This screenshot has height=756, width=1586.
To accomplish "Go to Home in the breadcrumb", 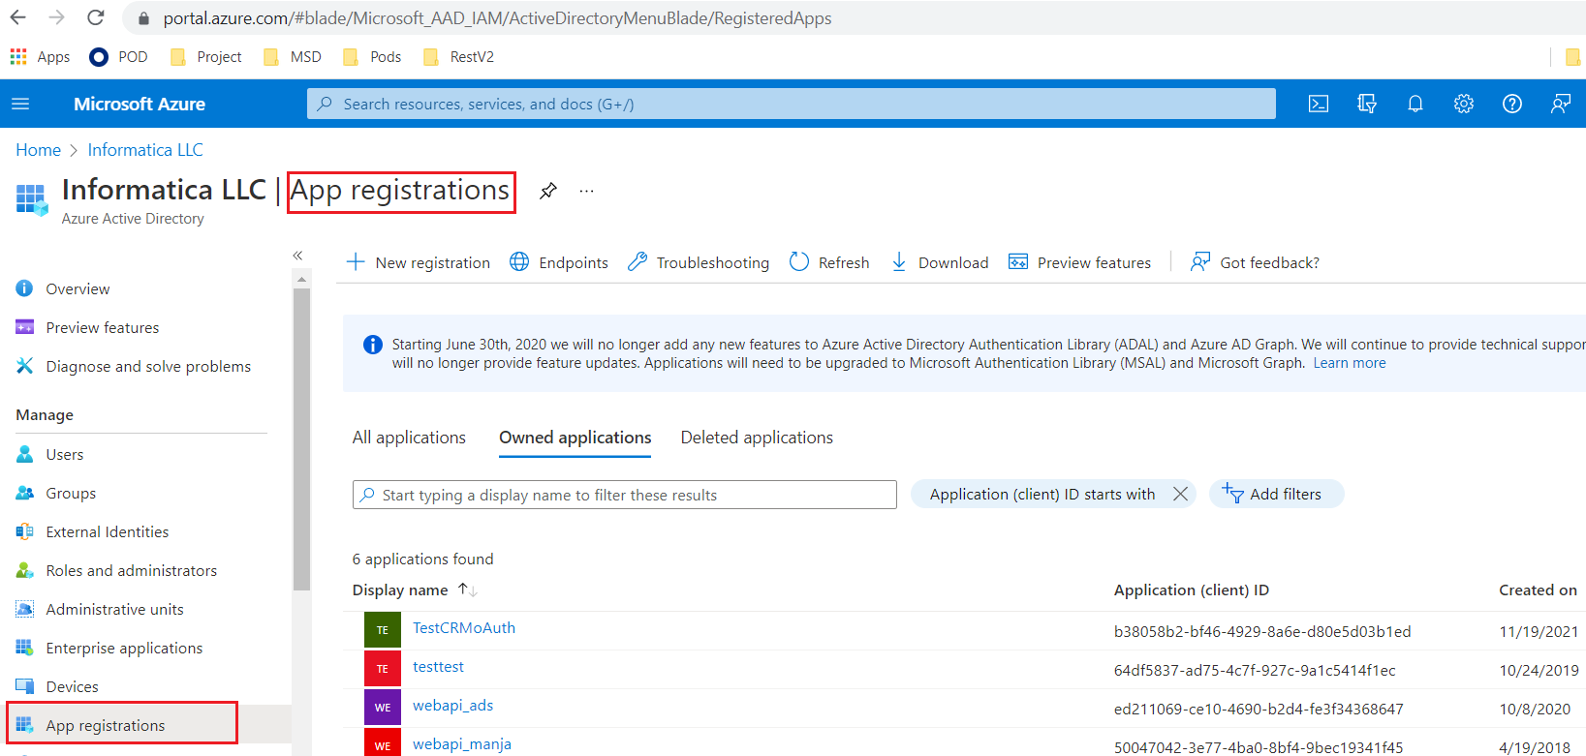I will (39, 150).
